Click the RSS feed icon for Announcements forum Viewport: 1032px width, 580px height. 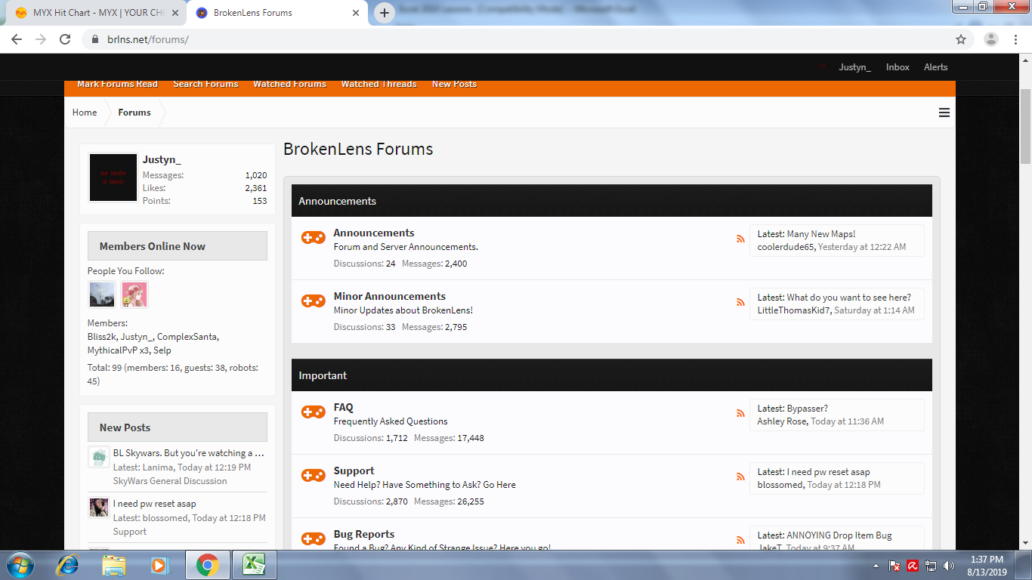click(x=740, y=239)
